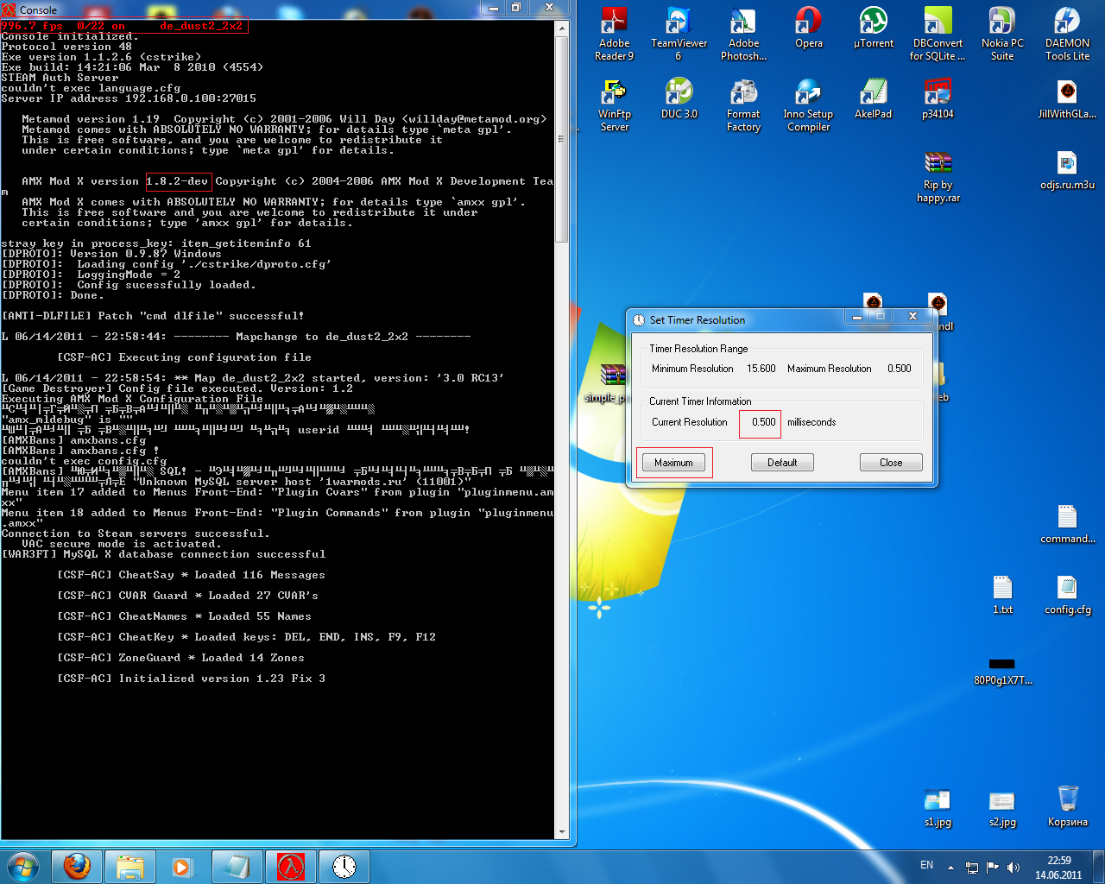
Task: Click the DBConvert for SQLite icon
Action: [938, 35]
